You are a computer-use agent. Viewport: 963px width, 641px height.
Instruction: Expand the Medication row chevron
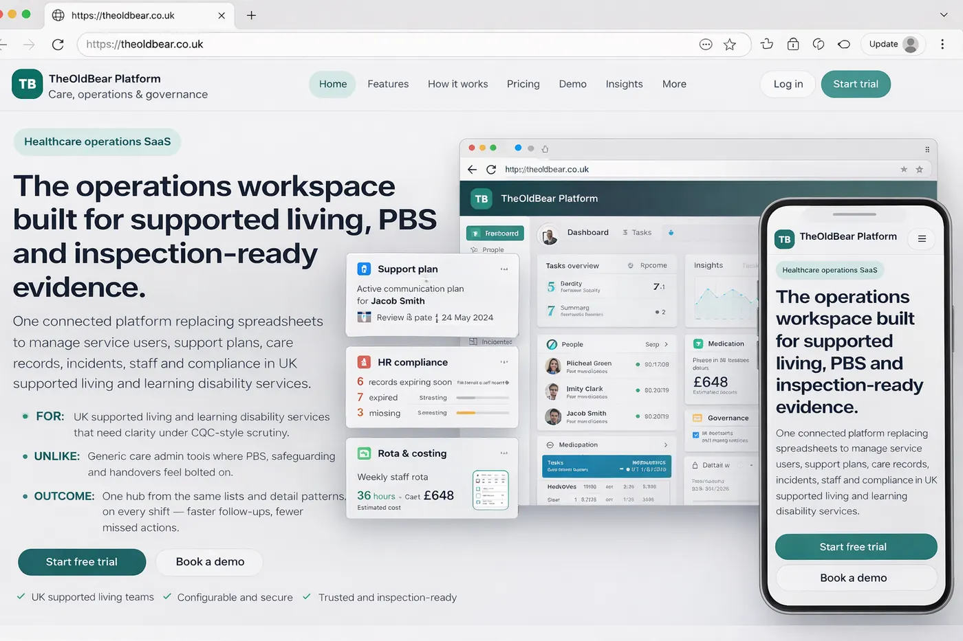(666, 445)
